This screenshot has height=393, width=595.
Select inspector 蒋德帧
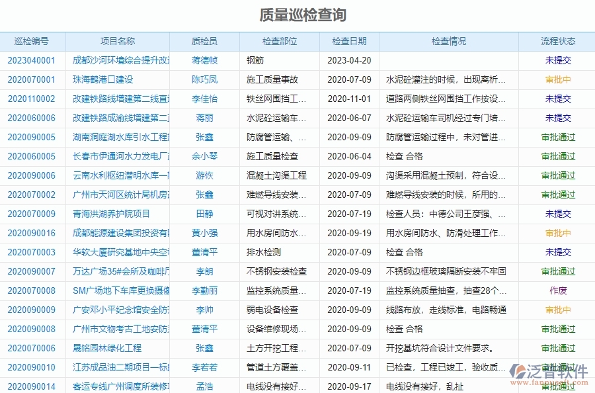click(204, 60)
